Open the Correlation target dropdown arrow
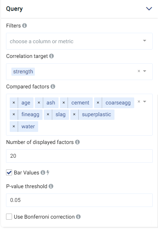 [145, 71]
